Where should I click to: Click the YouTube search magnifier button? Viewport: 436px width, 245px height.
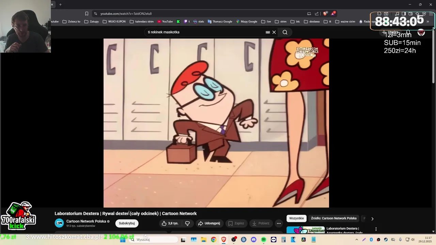(x=285, y=32)
